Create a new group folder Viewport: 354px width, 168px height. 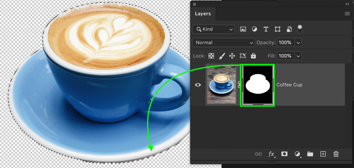point(310,154)
